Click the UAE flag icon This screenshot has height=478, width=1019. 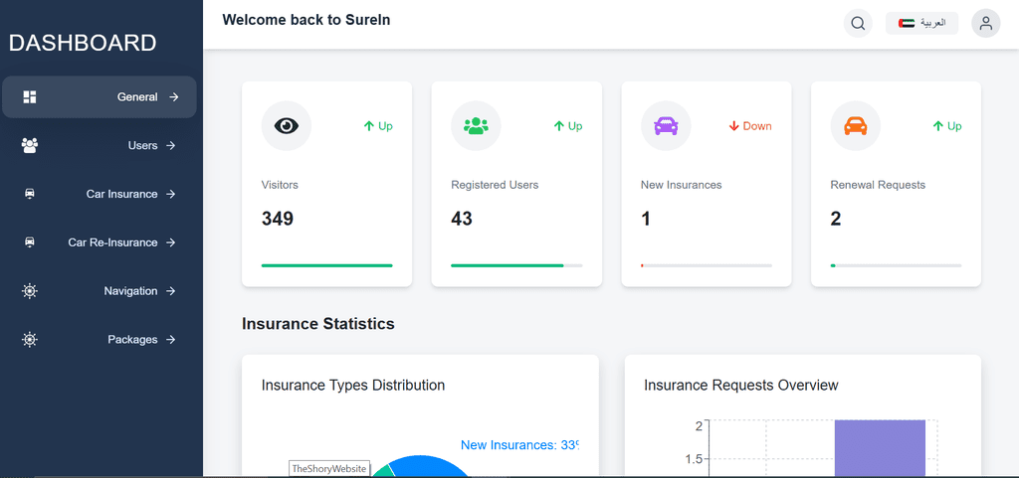click(x=906, y=23)
